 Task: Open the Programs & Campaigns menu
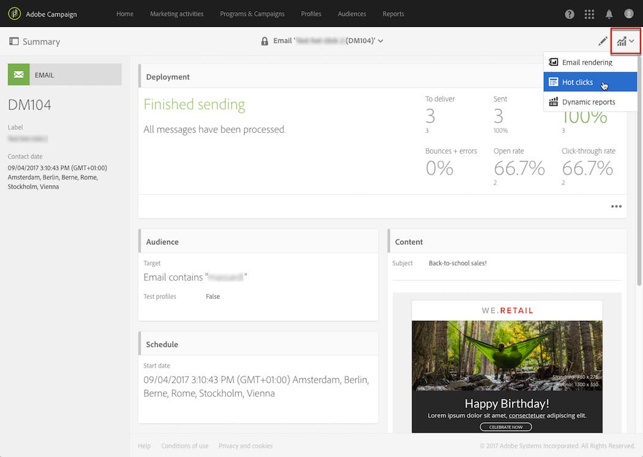point(252,13)
